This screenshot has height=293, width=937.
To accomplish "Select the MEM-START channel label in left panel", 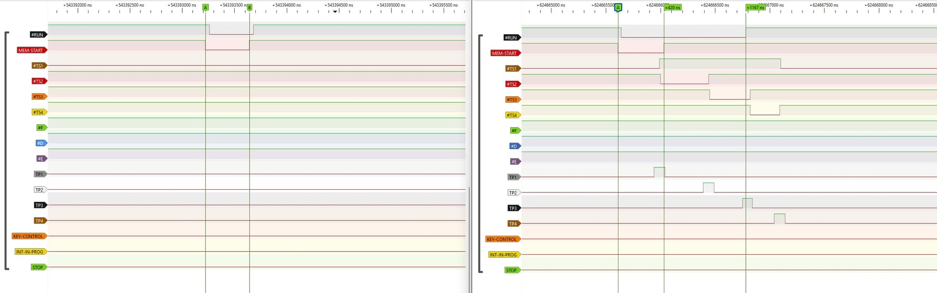I will pyautogui.click(x=32, y=50).
